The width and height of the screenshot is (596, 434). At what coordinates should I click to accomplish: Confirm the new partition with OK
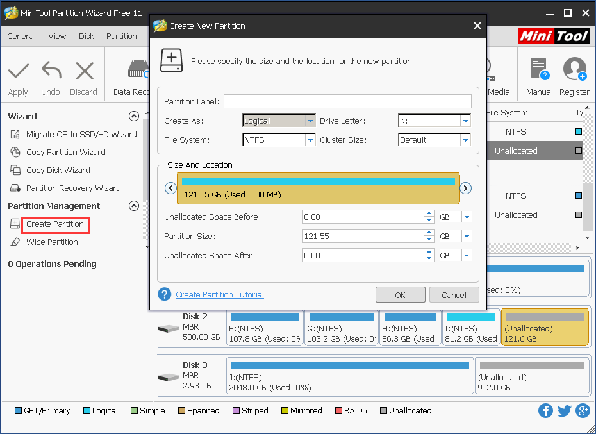pos(400,294)
